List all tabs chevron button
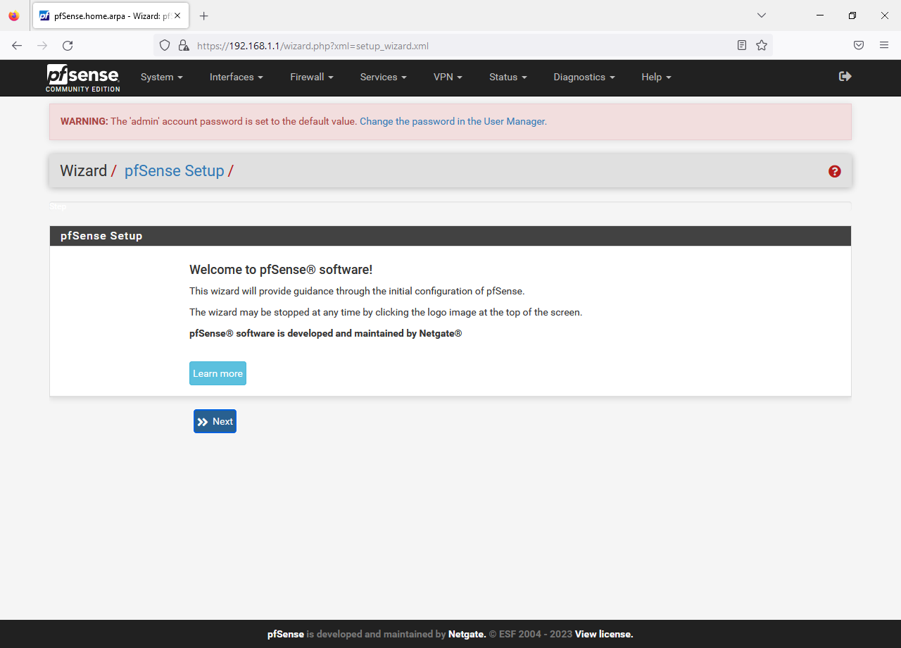Image resolution: width=901 pixels, height=648 pixels. point(762,15)
